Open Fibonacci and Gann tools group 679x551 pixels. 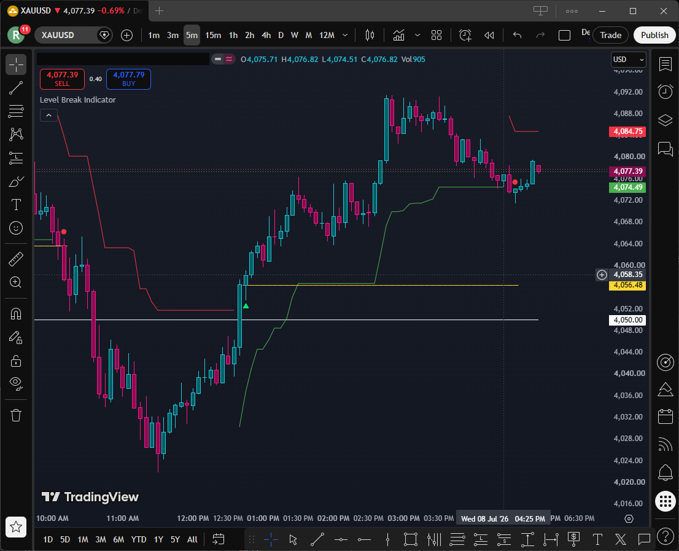click(16, 111)
